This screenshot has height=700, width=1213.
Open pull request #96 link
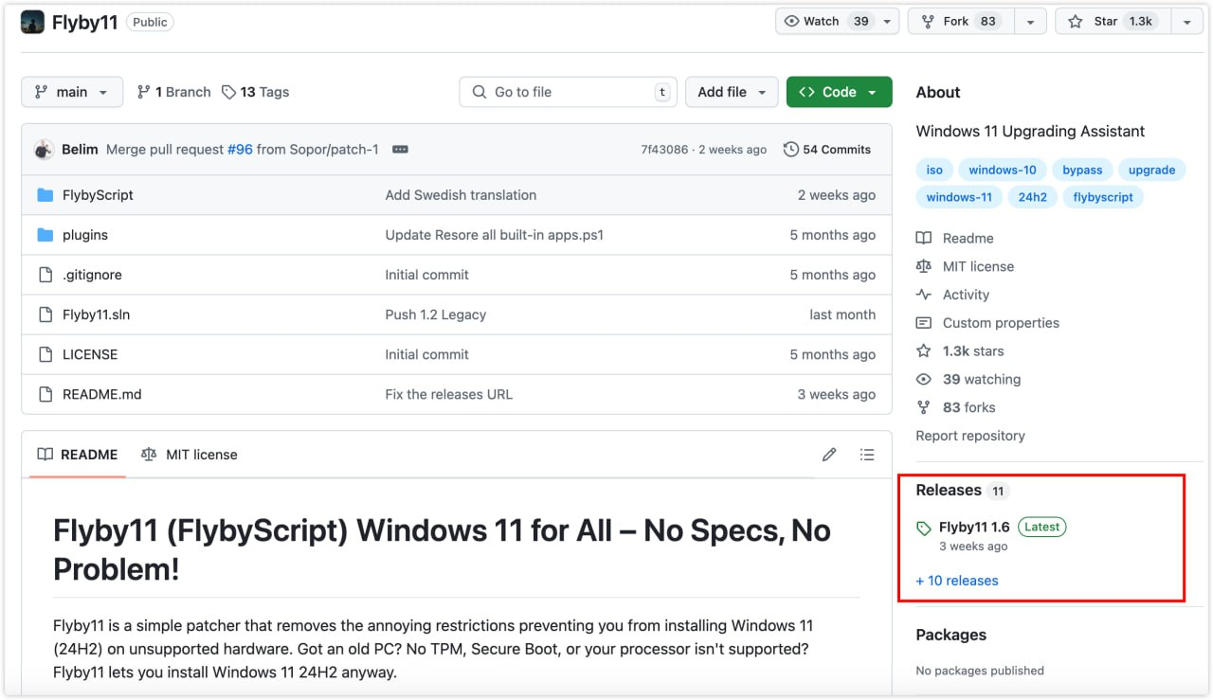(240, 150)
